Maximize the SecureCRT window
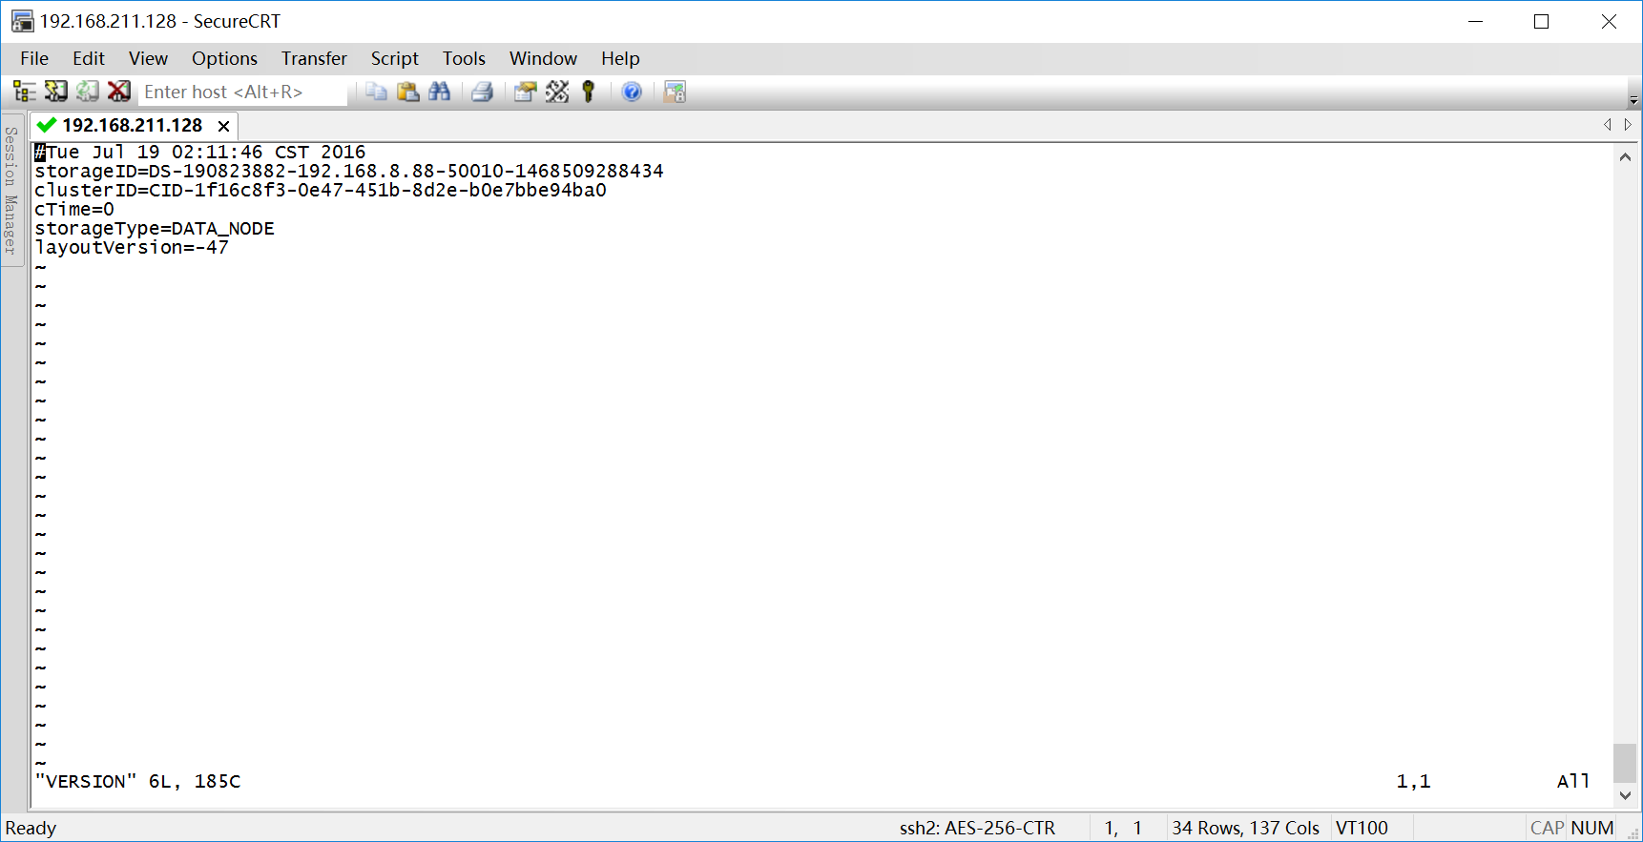The image size is (1643, 842). coord(1541,21)
